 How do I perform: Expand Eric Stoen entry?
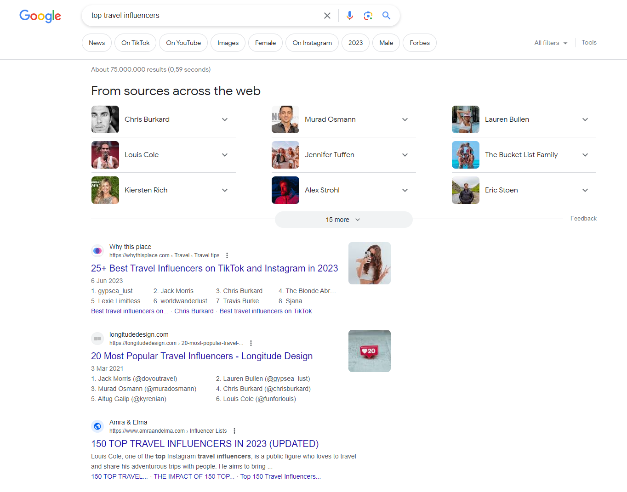[x=585, y=190]
